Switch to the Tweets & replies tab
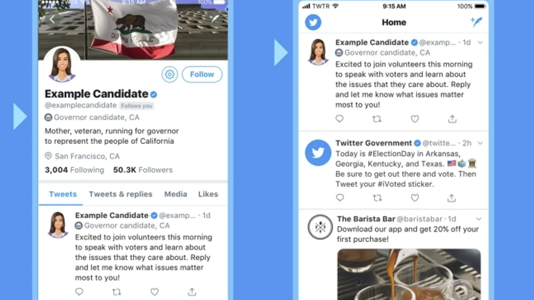 click(x=121, y=194)
